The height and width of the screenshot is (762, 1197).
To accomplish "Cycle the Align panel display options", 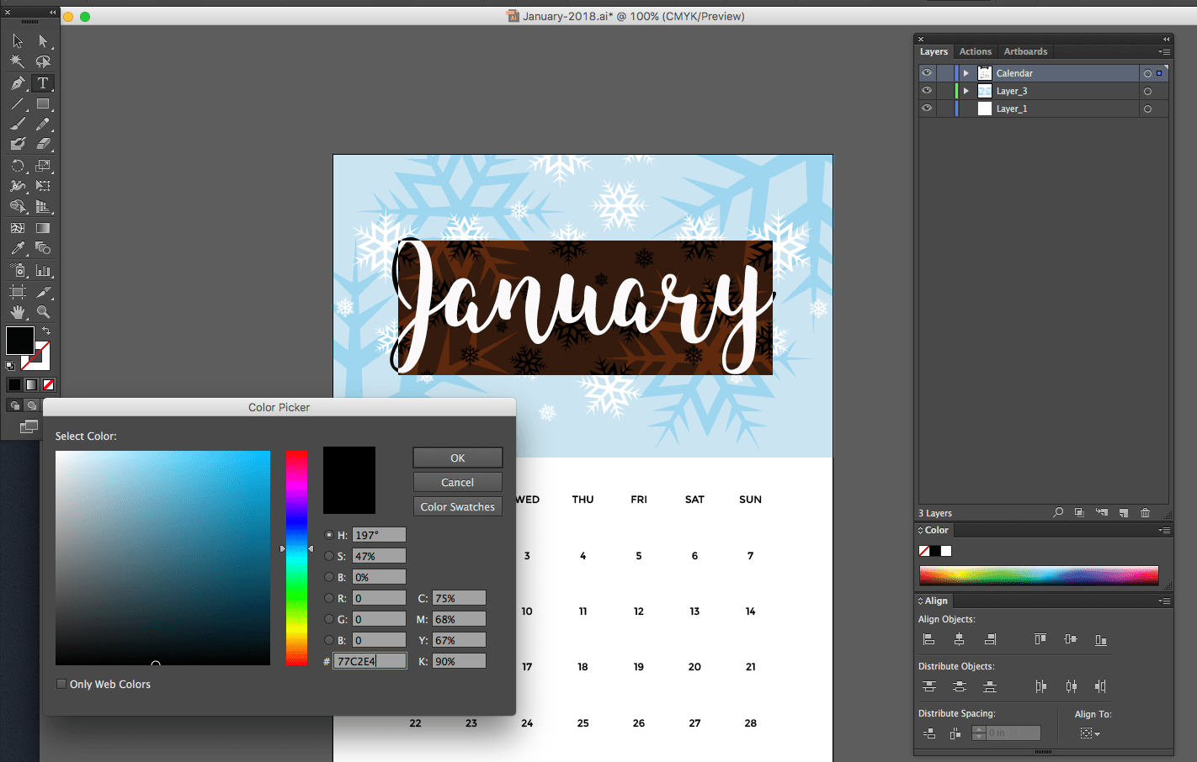I will click(x=920, y=601).
